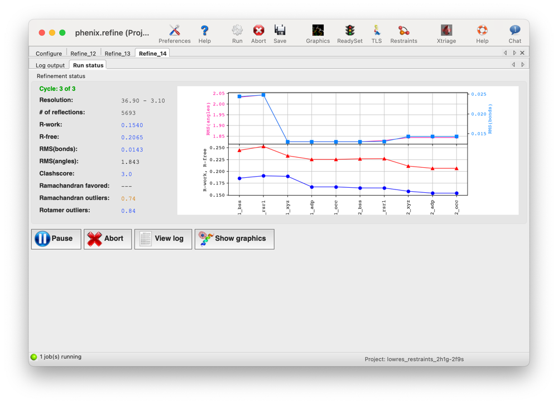Close the current job tab with X

coord(522,52)
